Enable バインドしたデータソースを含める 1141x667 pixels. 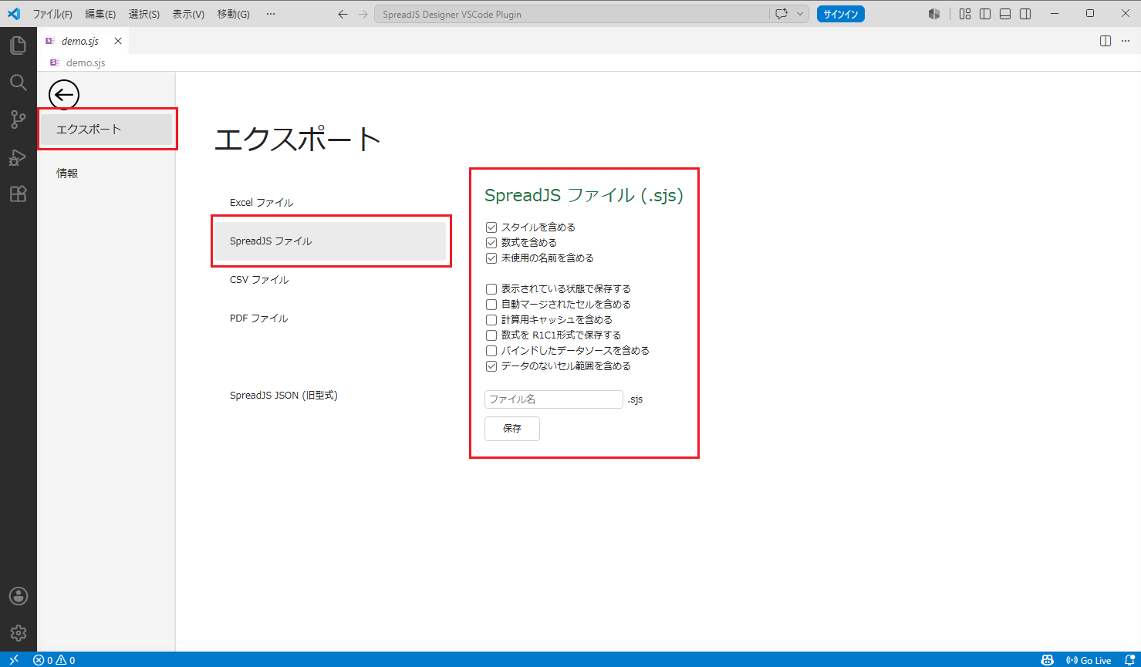[491, 351]
